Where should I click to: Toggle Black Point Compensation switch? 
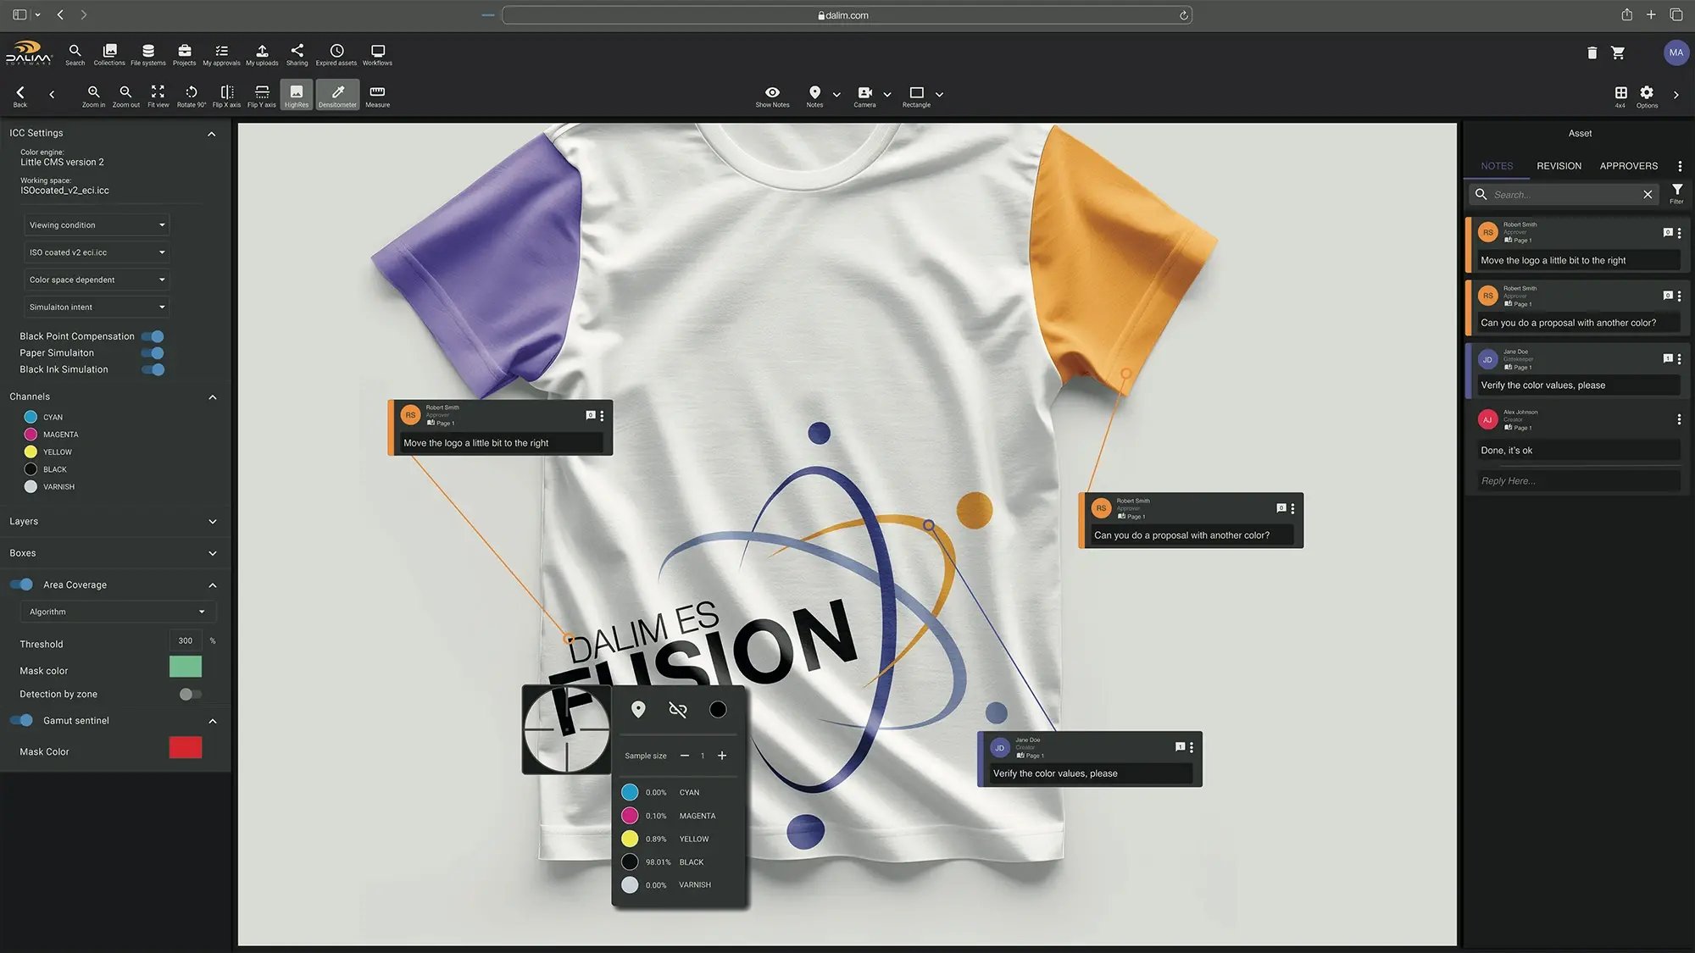point(153,336)
